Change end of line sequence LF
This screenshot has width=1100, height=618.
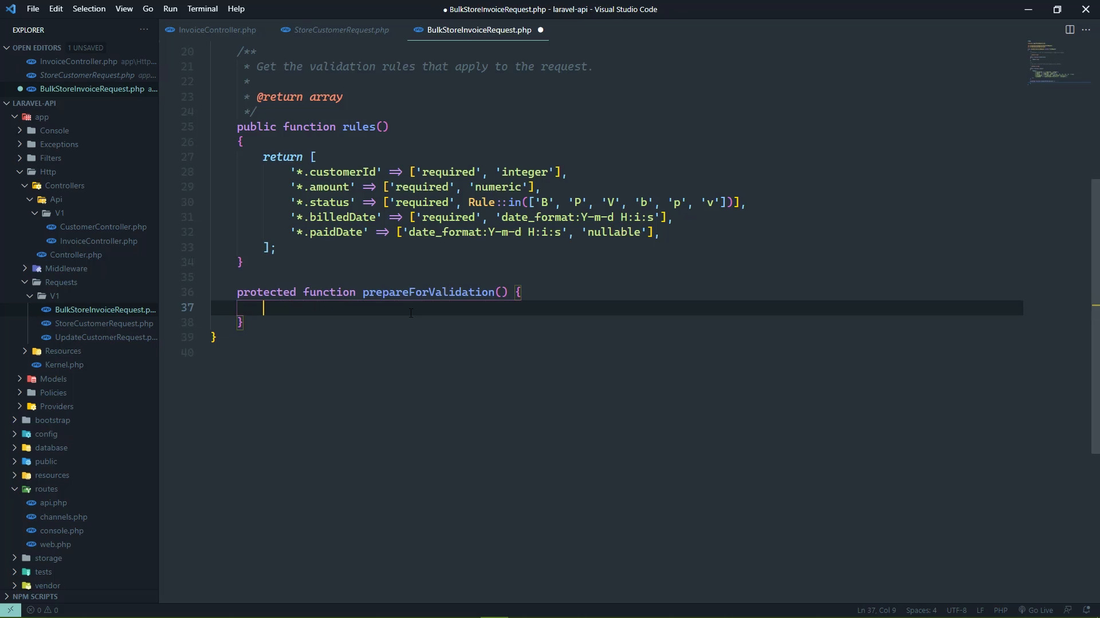[x=980, y=610]
